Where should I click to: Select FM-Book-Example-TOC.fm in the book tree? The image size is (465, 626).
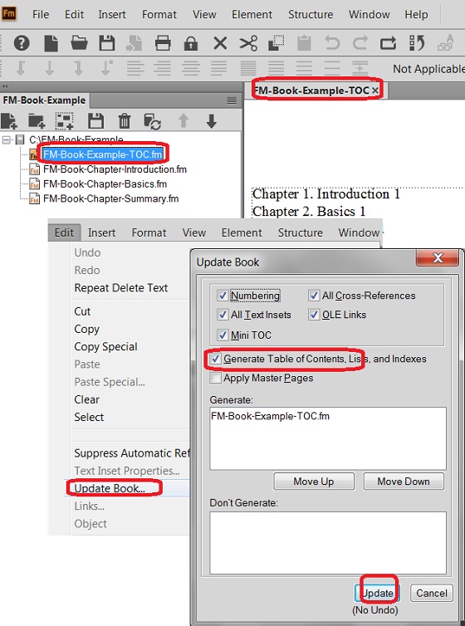pyautogui.click(x=103, y=154)
